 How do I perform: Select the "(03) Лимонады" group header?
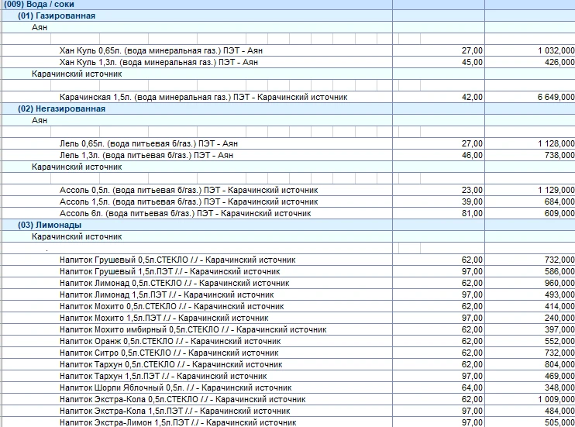(50, 226)
